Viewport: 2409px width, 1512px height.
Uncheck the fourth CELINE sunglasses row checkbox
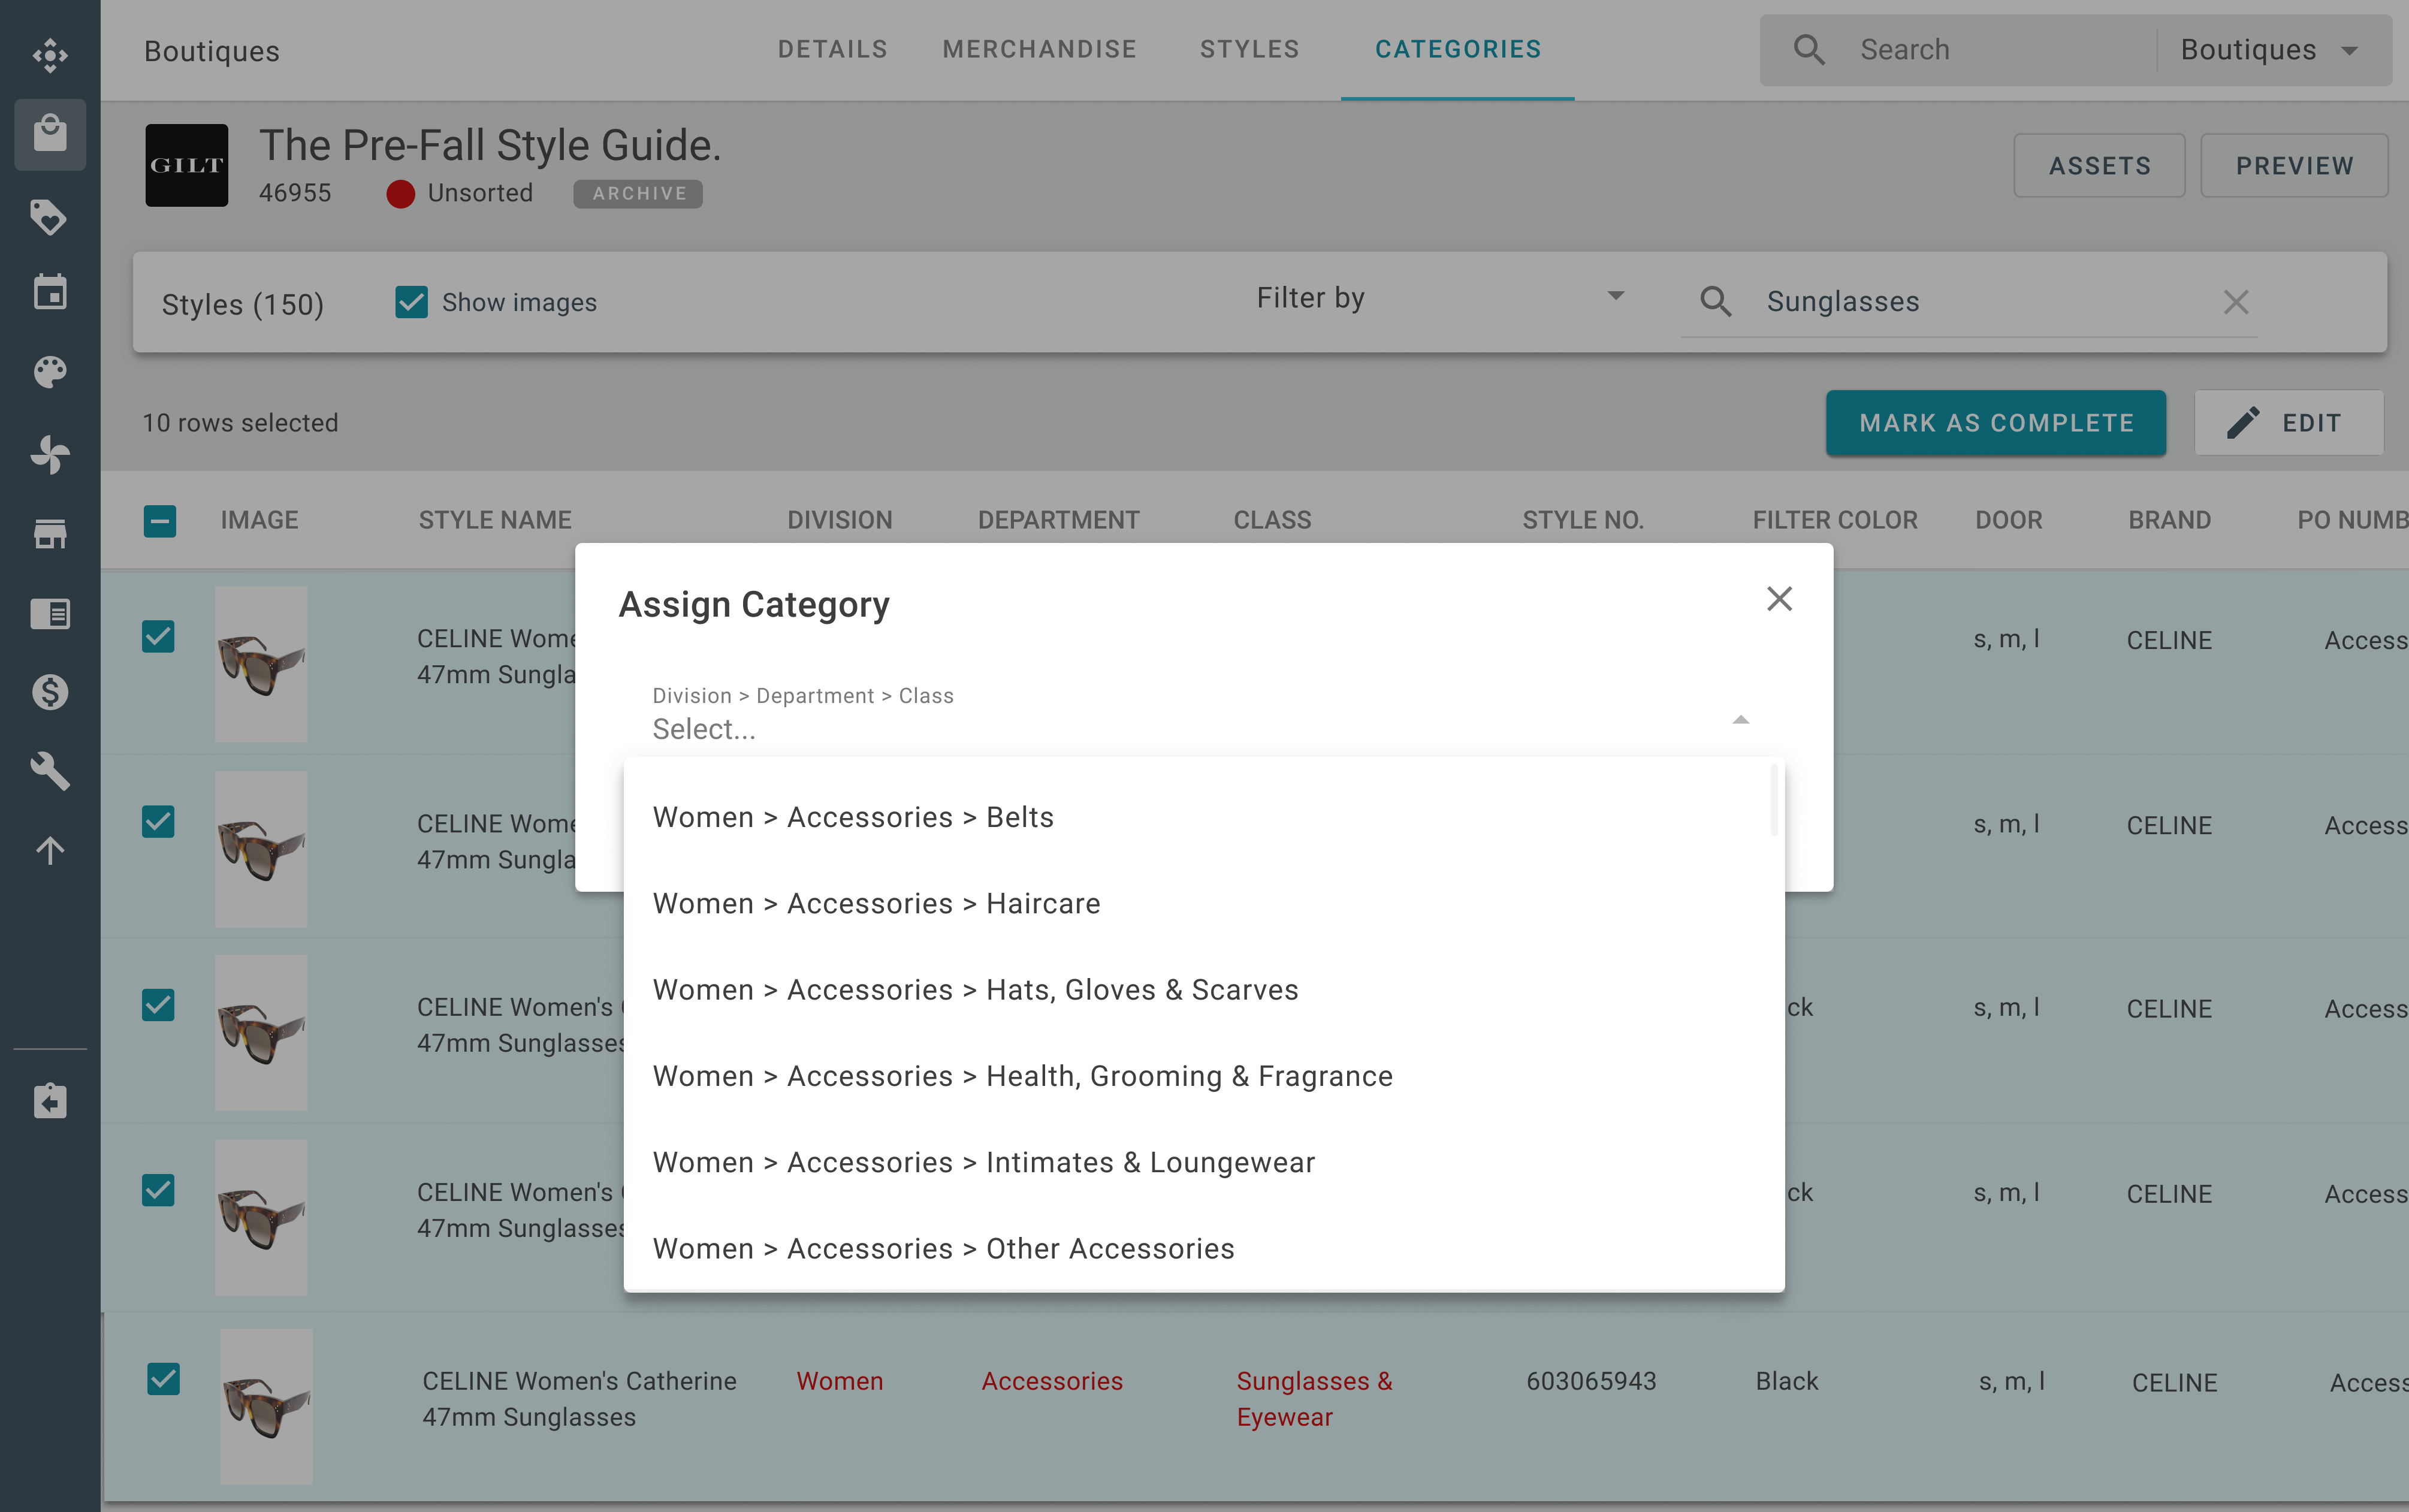point(158,1190)
